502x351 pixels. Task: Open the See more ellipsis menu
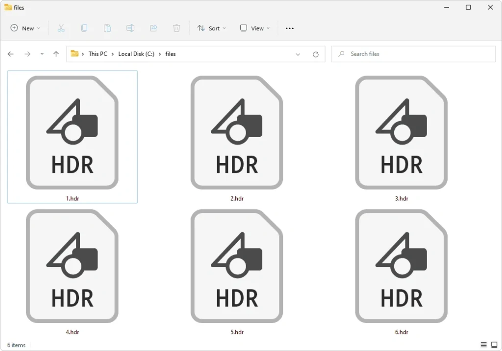[289, 28]
